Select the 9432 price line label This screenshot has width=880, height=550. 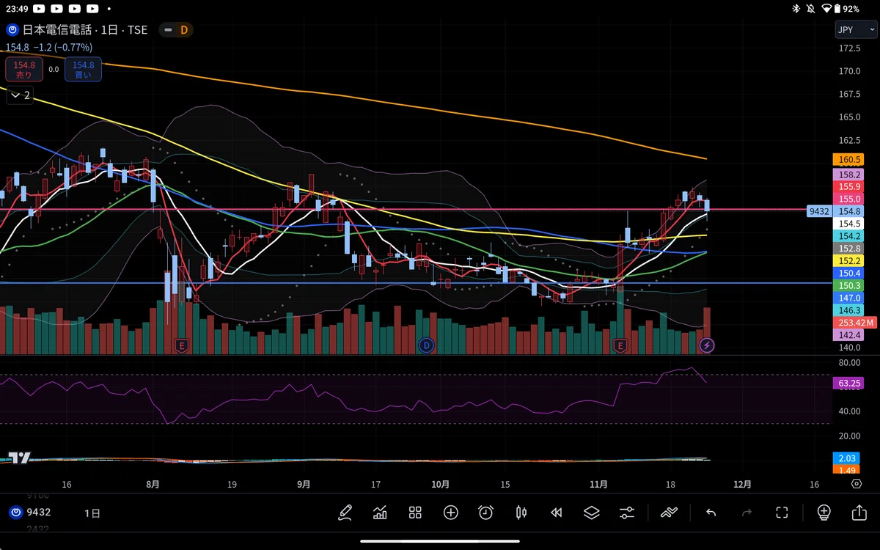tap(819, 211)
